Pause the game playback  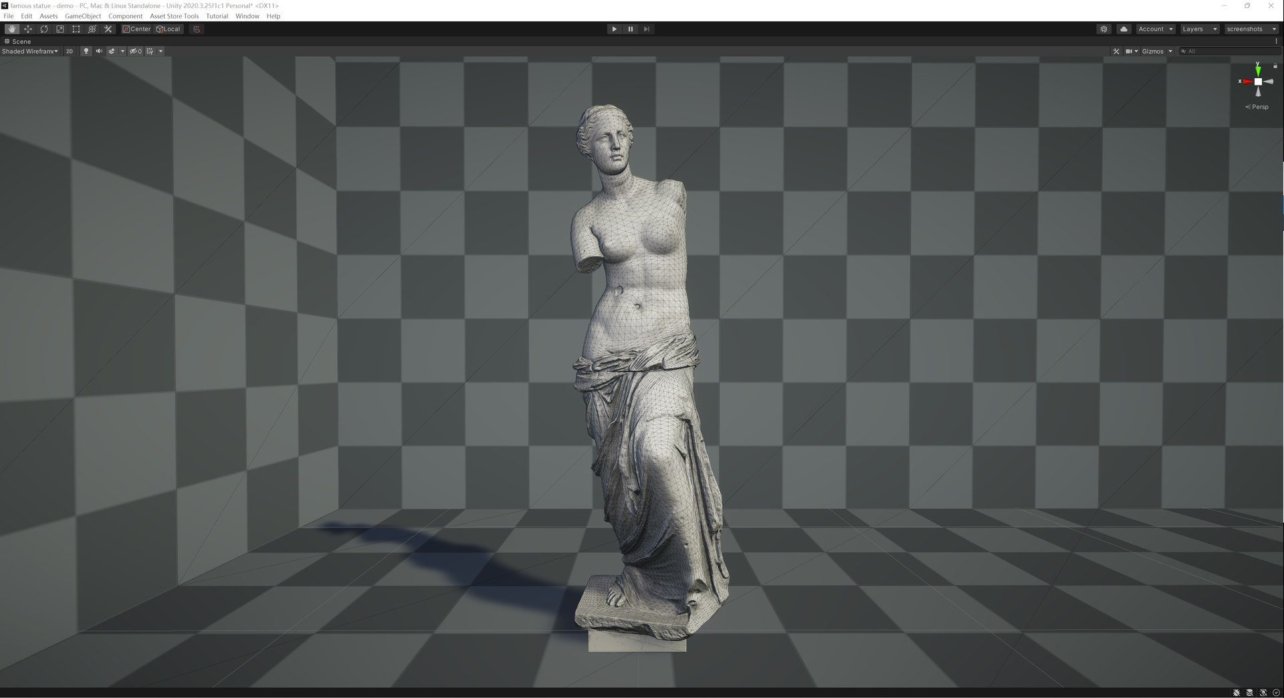[x=630, y=29]
